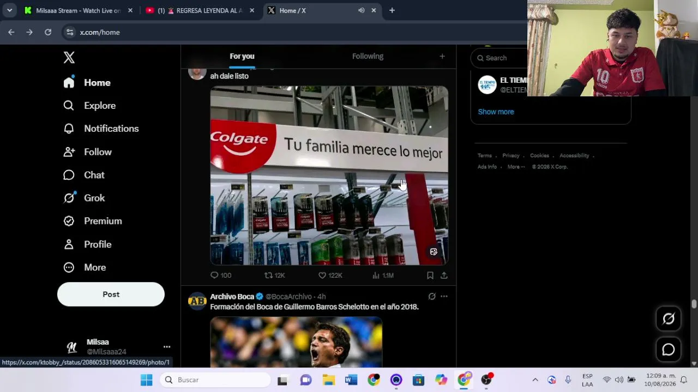Open the Cookies footer link

click(539, 156)
